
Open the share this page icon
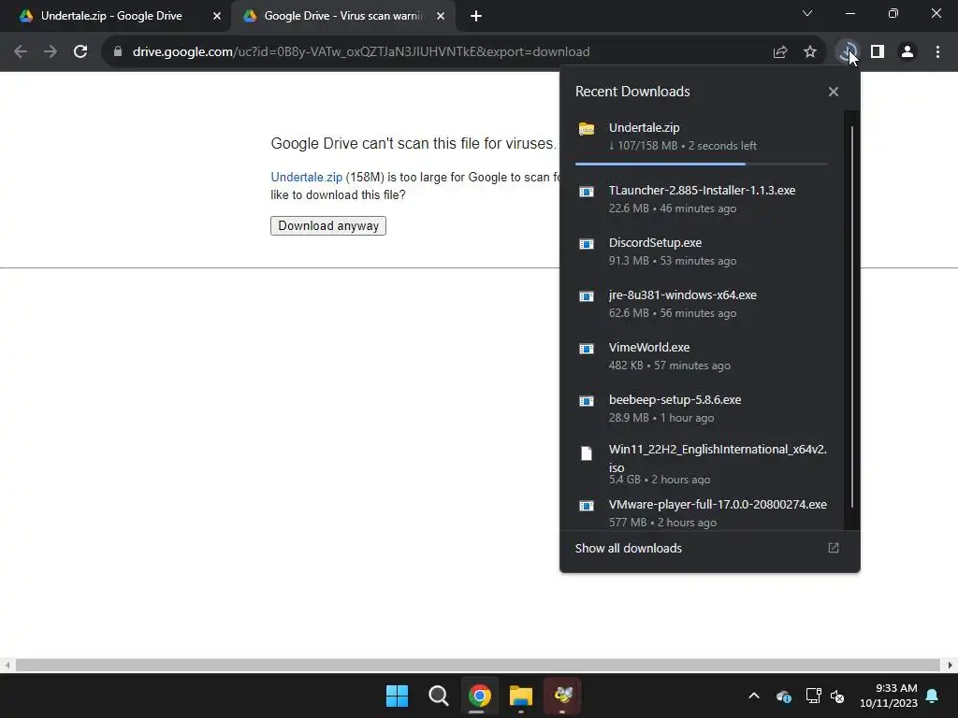(780, 52)
